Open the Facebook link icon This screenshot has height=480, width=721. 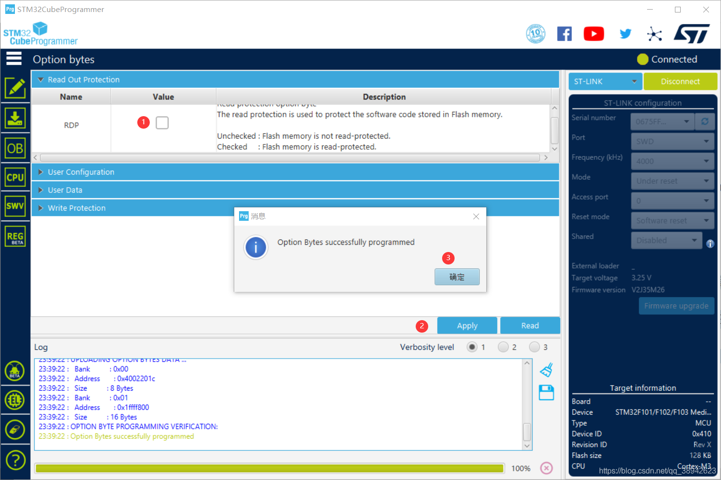[x=565, y=34]
